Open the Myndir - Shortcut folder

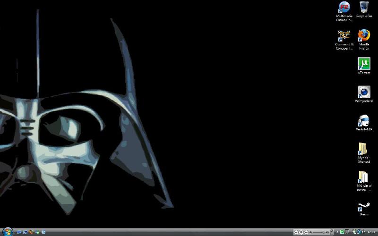364,152
